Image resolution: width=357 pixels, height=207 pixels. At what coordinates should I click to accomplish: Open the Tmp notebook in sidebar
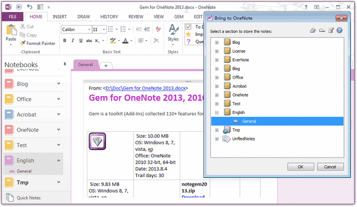[22, 183]
